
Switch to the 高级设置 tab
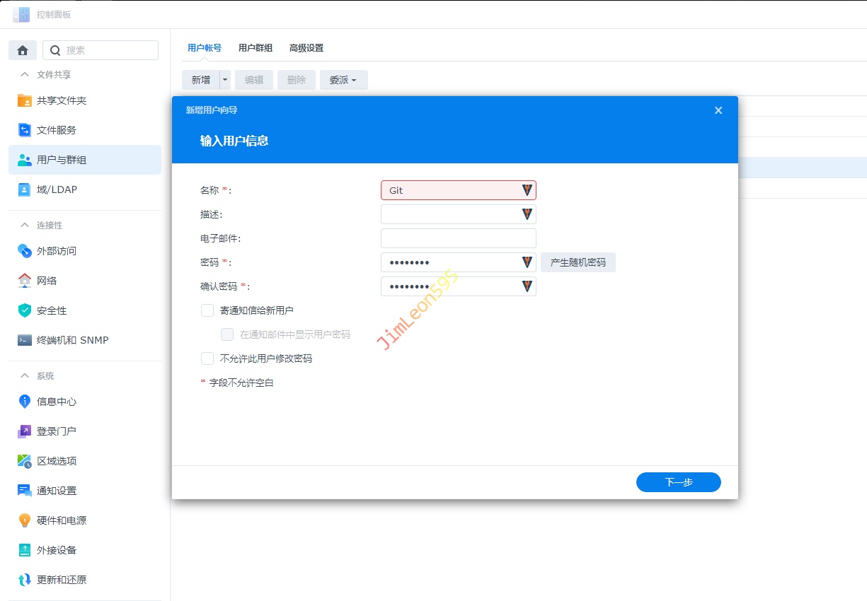click(x=306, y=48)
